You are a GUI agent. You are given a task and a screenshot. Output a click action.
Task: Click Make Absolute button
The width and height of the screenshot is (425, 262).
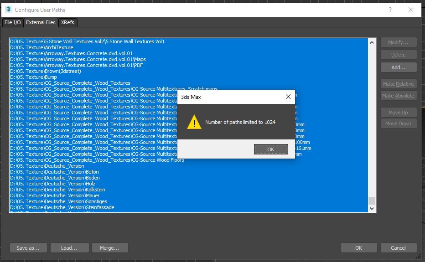click(398, 96)
